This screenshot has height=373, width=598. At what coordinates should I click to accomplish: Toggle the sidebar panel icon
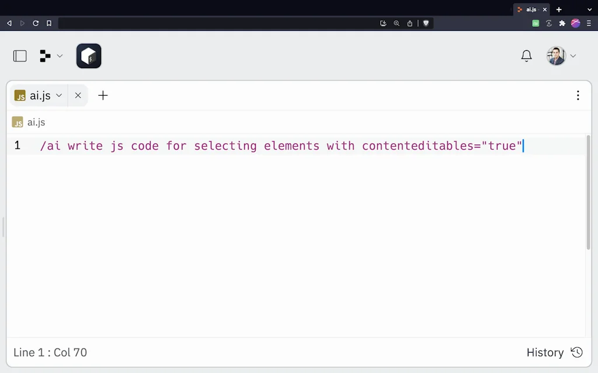(x=19, y=55)
